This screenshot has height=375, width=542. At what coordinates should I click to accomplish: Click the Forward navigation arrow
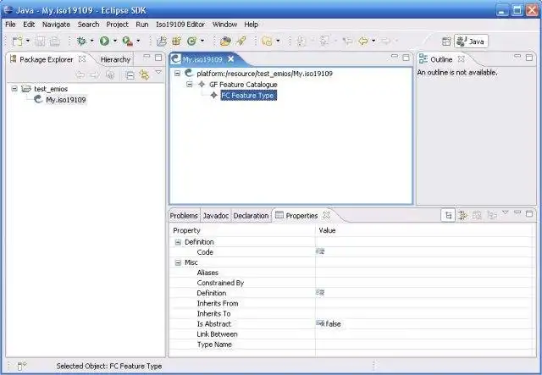tap(386, 41)
